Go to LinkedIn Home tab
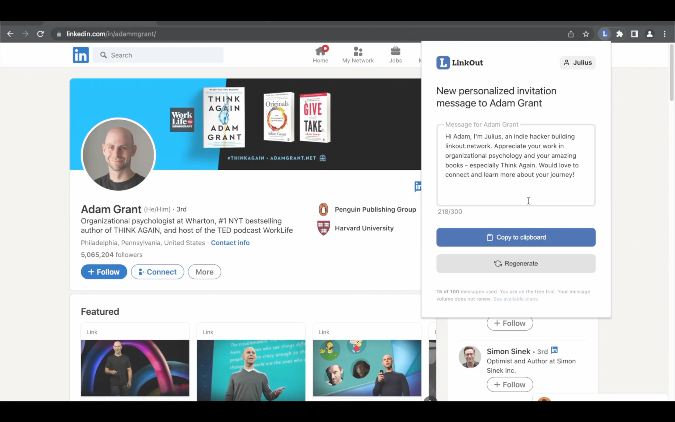This screenshot has height=422, width=675. [x=320, y=55]
